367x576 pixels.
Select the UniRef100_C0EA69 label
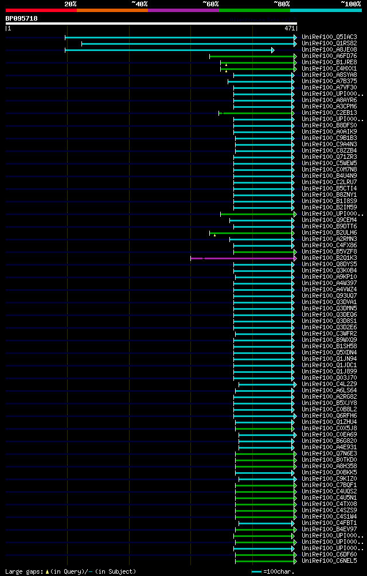tap(329, 434)
